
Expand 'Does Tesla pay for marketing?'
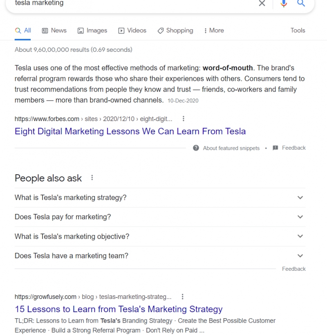[300, 217]
